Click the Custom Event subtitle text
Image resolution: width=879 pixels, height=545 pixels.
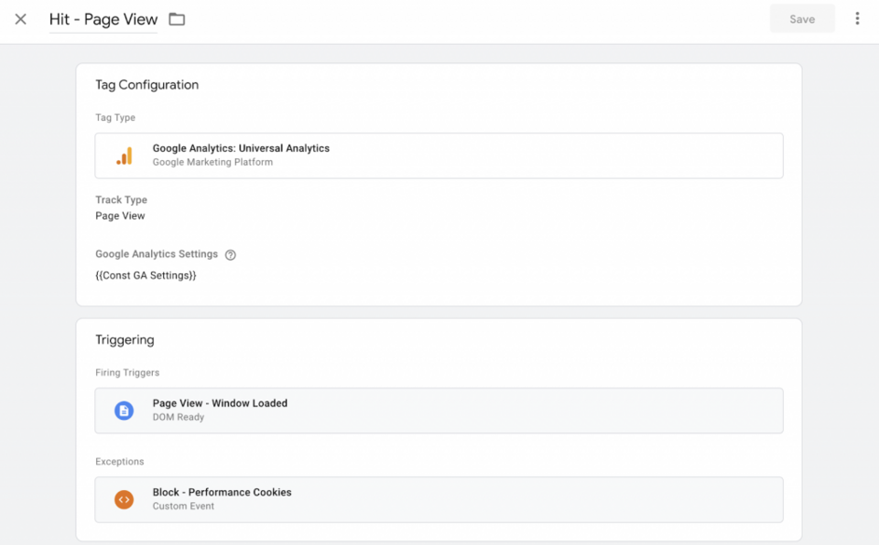click(183, 507)
